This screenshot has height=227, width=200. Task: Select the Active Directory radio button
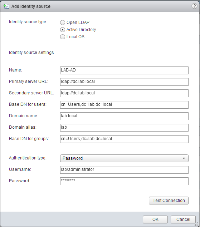pyautogui.click(x=63, y=30)
